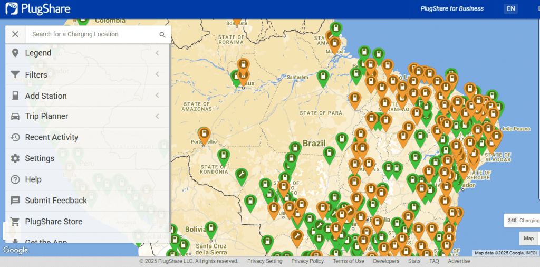Click the Submit Feedback chat icon
Image resolution: width=540 pixels, height=267 pixels.
click(x=15, y=201)
